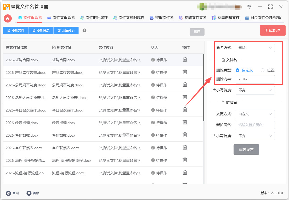Select the 位置 delete type radio
This screenshot has height=200, width=289.
tap(263, 70)
